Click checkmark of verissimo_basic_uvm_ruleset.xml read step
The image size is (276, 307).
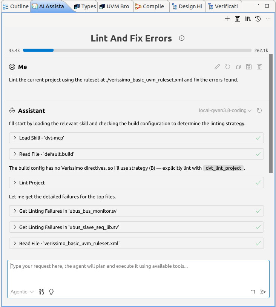(258, 243)
